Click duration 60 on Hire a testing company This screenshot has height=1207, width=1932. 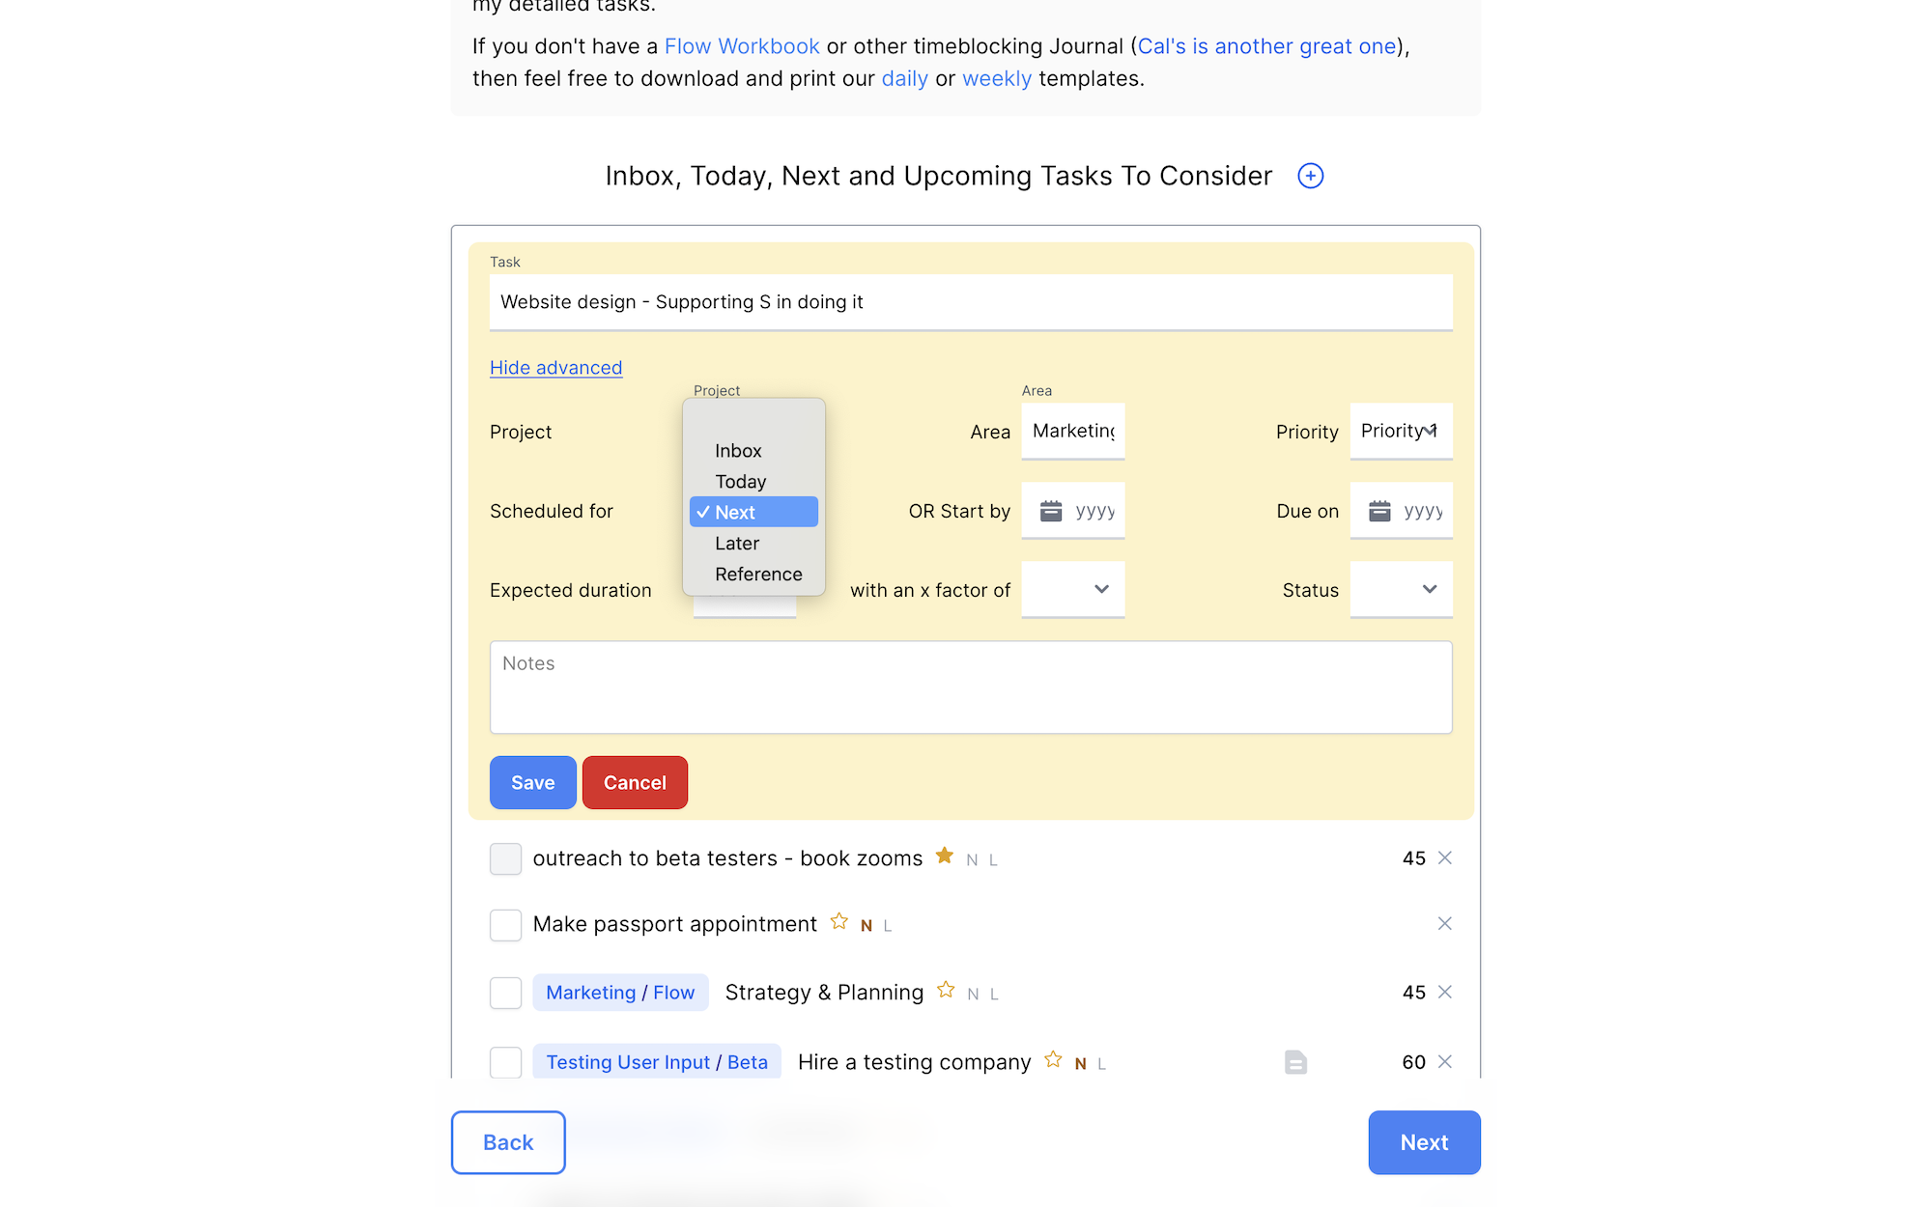1413,1062
